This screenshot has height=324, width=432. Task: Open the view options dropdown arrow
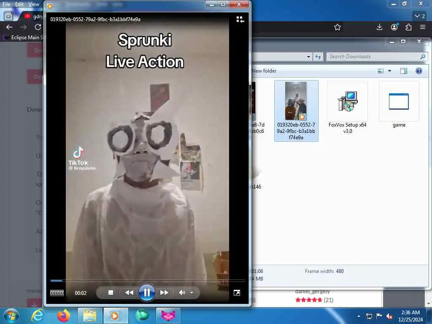(x=389, y=71)
